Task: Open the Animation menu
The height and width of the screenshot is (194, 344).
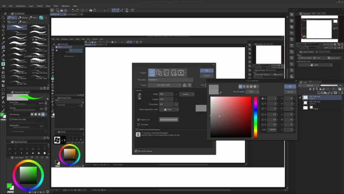Action: pyautogui.click(x=21, y=6)
